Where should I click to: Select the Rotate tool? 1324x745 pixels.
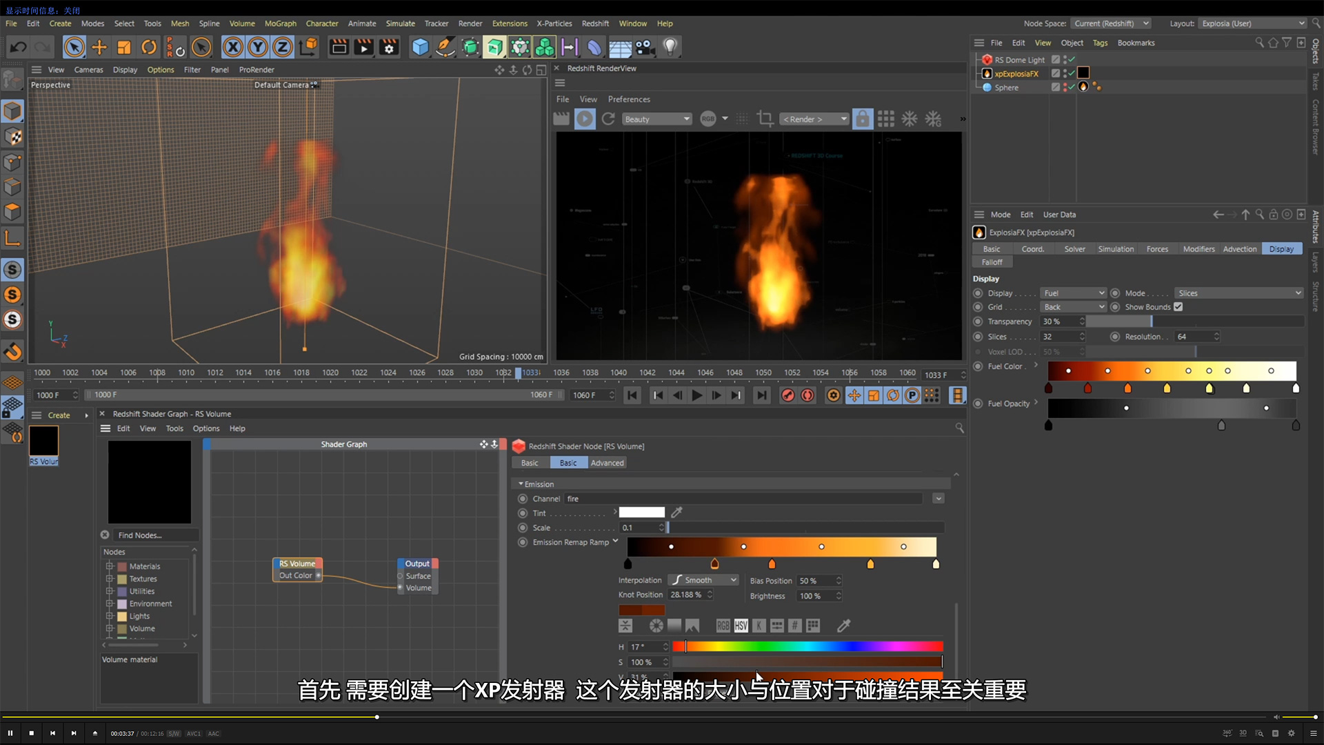click(x=149, y=47)
